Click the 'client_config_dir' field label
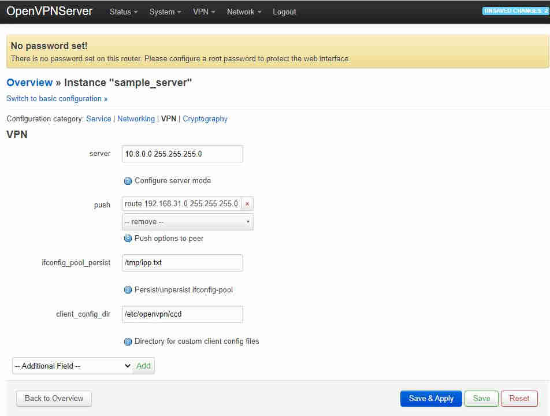Image resolution: width=550 pixels, height=416 pixels. [83, 314]
